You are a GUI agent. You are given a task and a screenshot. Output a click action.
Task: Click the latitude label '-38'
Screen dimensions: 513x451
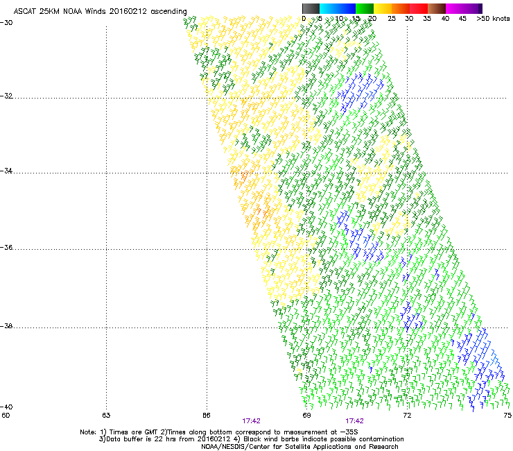pos(6,326)
